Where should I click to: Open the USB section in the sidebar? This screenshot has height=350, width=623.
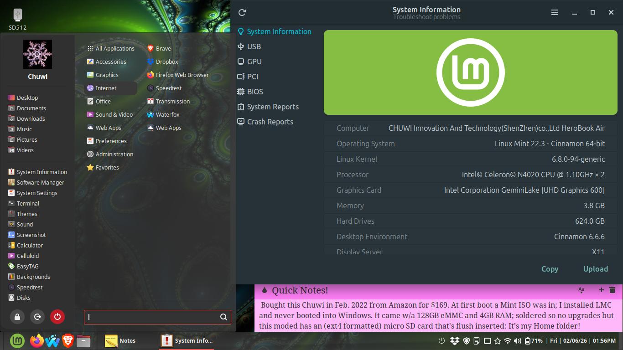point(254,46)
